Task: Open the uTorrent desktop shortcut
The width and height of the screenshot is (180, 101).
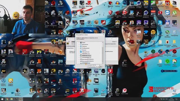Action: tap(174, 13)
